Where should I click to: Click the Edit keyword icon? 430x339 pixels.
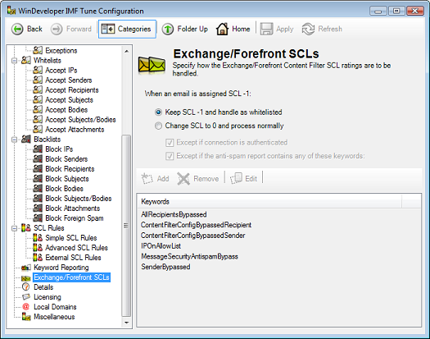236,178
